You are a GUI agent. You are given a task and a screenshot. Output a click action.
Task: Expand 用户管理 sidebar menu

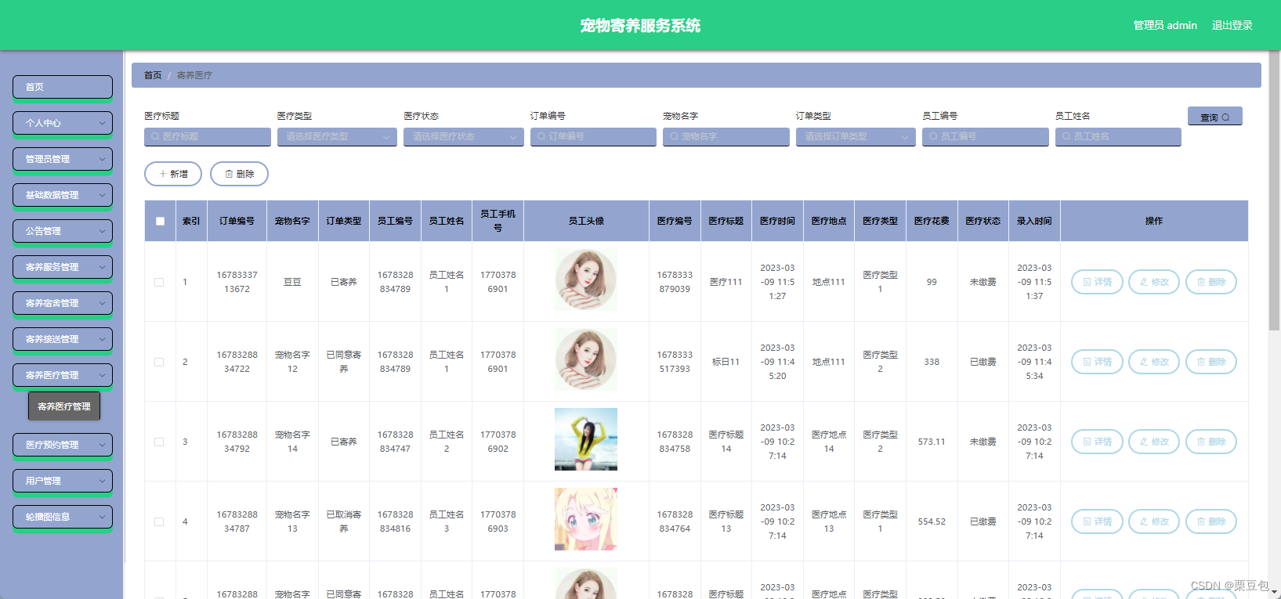(63, 481)
